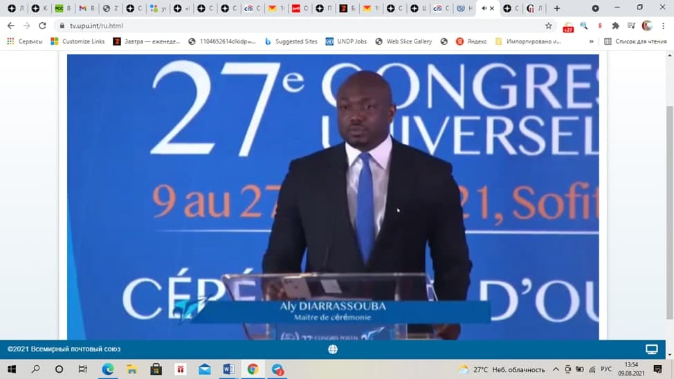674x379 pixels.
Task: Switch to the red-icon tab labeled С
Action: tap(300, 8)
